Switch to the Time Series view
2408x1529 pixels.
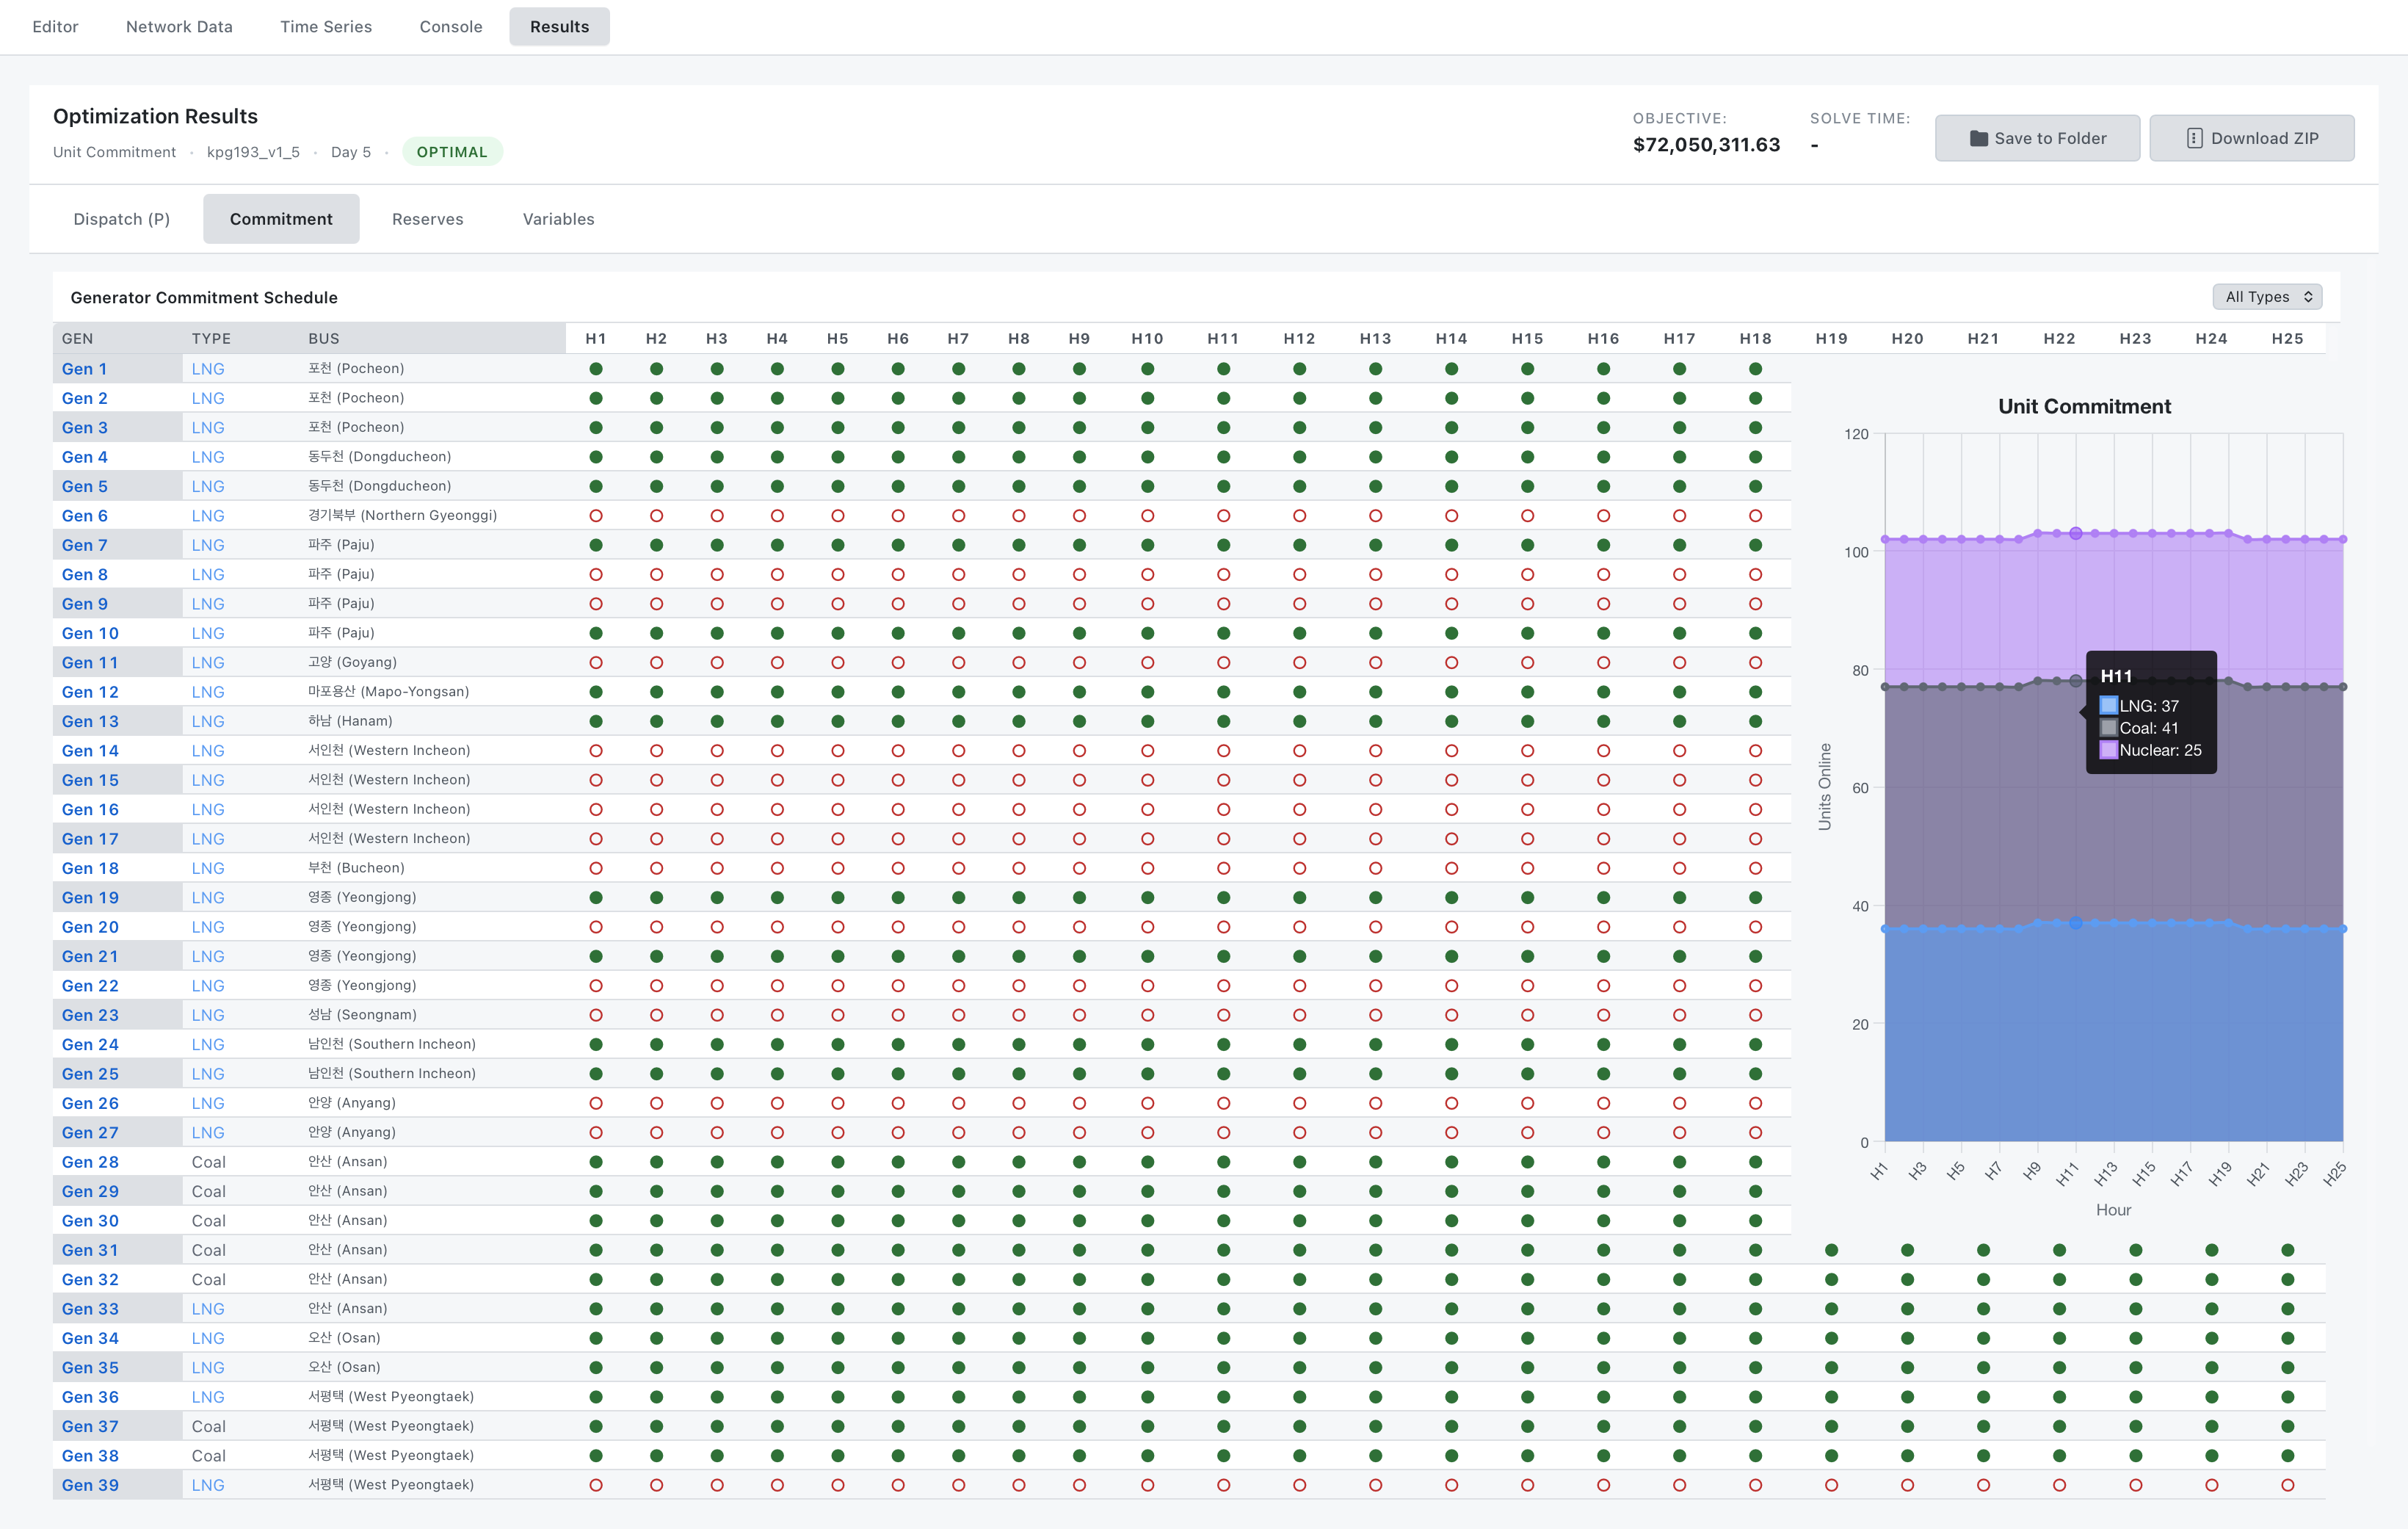325,26
